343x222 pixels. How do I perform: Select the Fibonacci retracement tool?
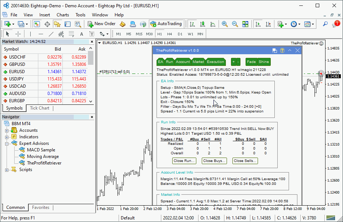[72, 34]
